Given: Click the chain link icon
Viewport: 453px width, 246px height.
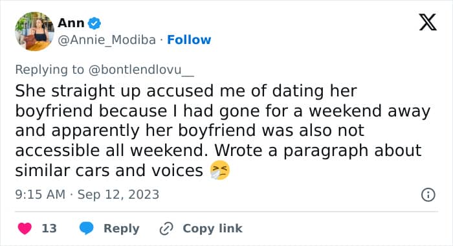Looking at the screenshot, I should pos(166,229).
